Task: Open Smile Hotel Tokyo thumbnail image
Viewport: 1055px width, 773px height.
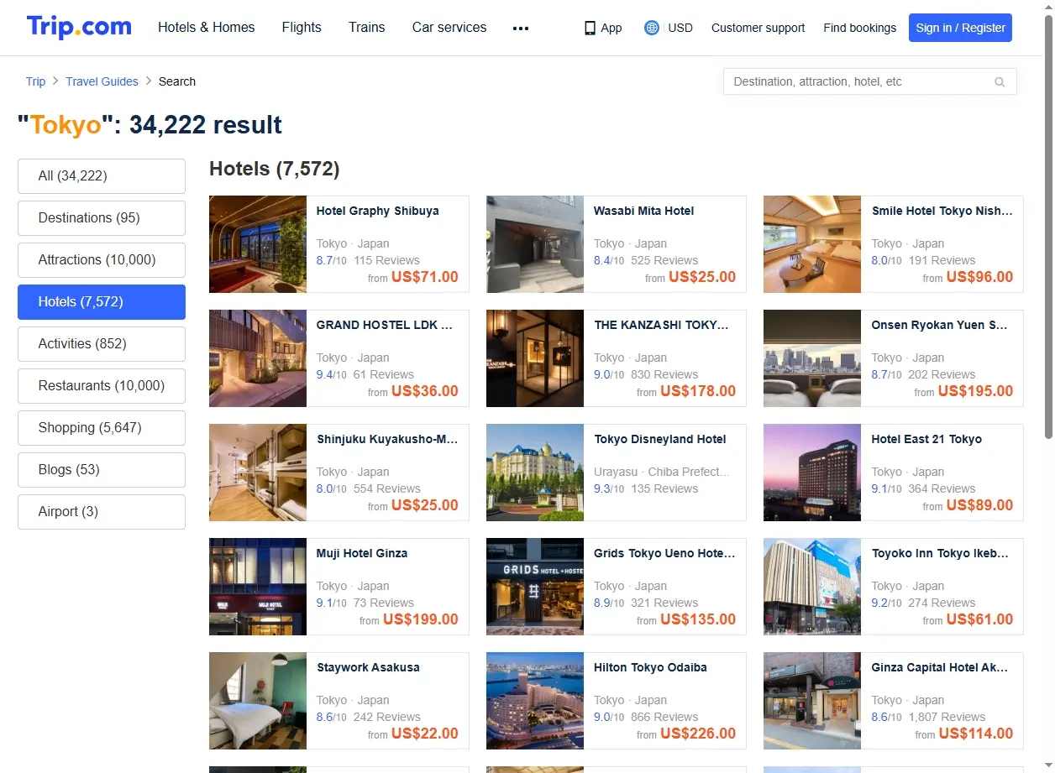Action: pyautogui.click(x=812, y=244)
